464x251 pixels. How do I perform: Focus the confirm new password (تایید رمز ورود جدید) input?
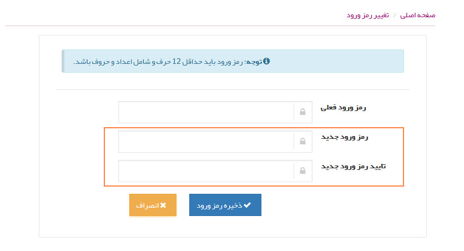click(x=205, y=171)
